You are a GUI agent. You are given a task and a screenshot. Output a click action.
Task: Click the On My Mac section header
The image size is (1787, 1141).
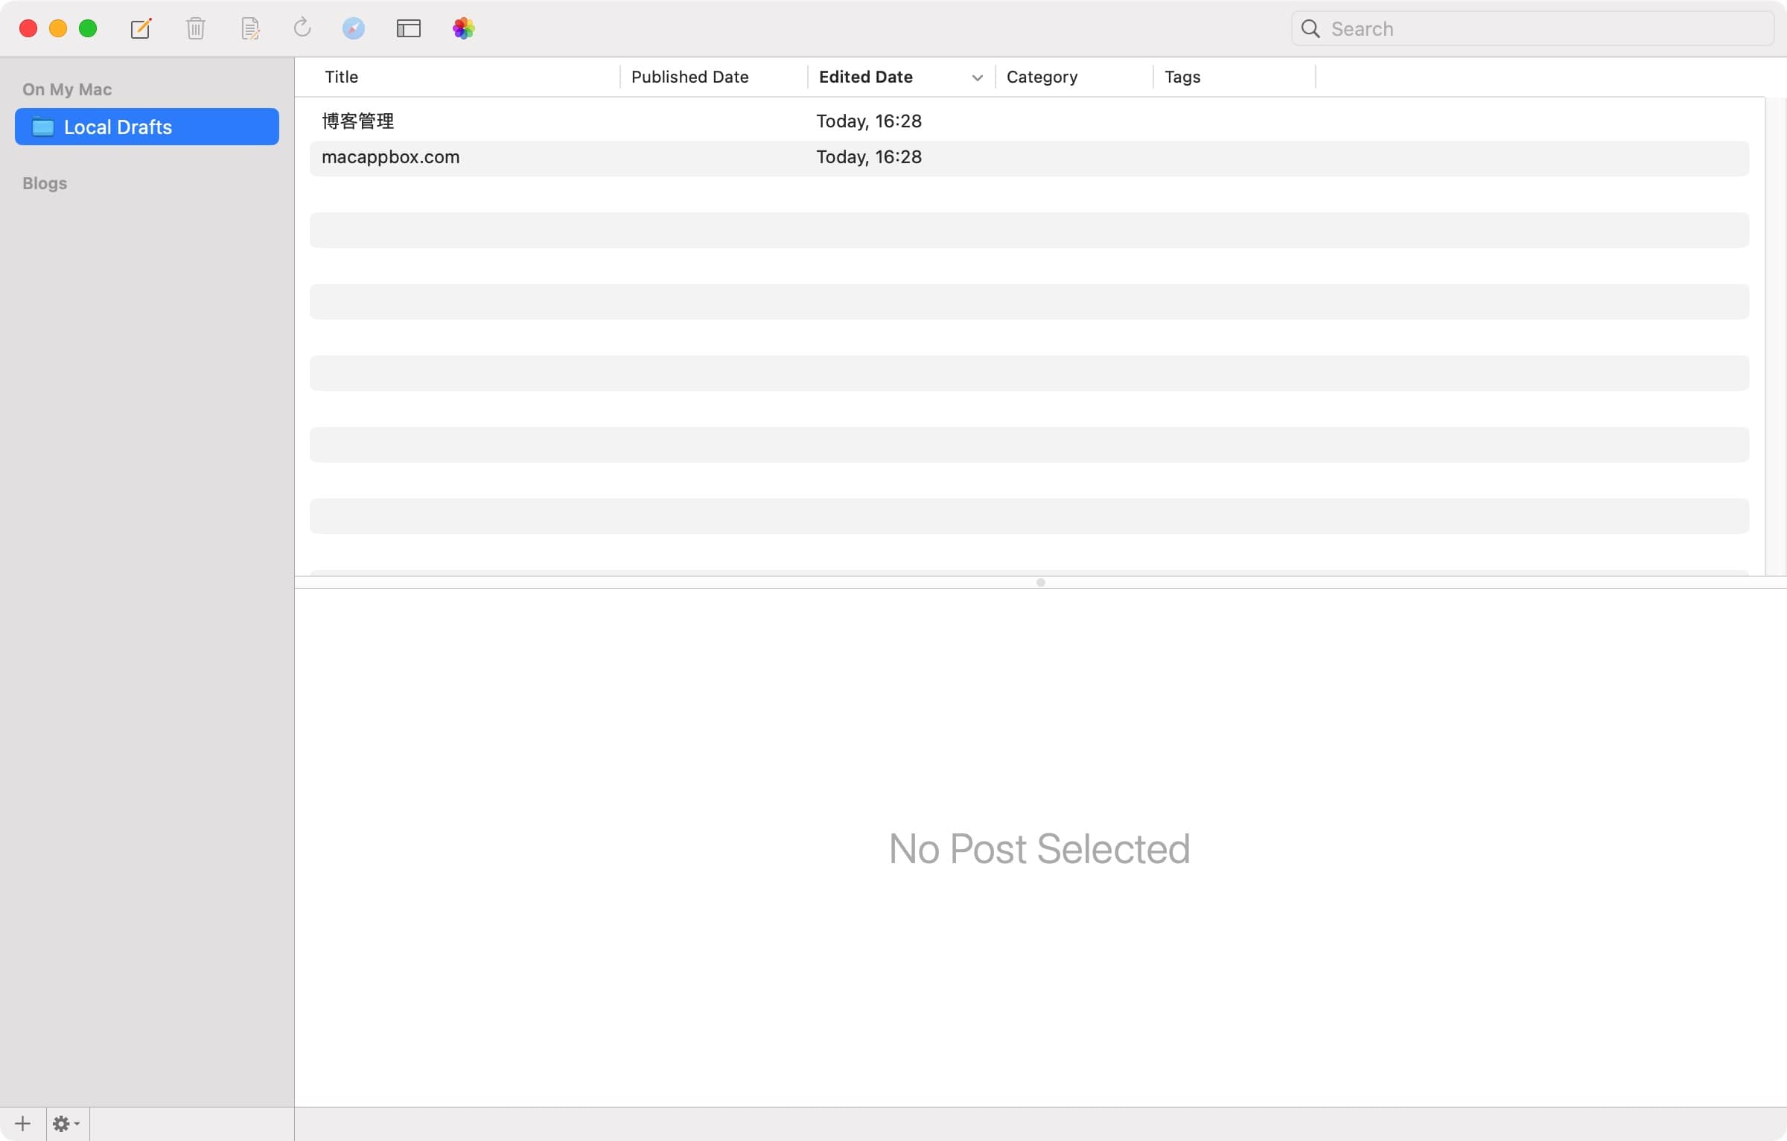pos(67,89)
